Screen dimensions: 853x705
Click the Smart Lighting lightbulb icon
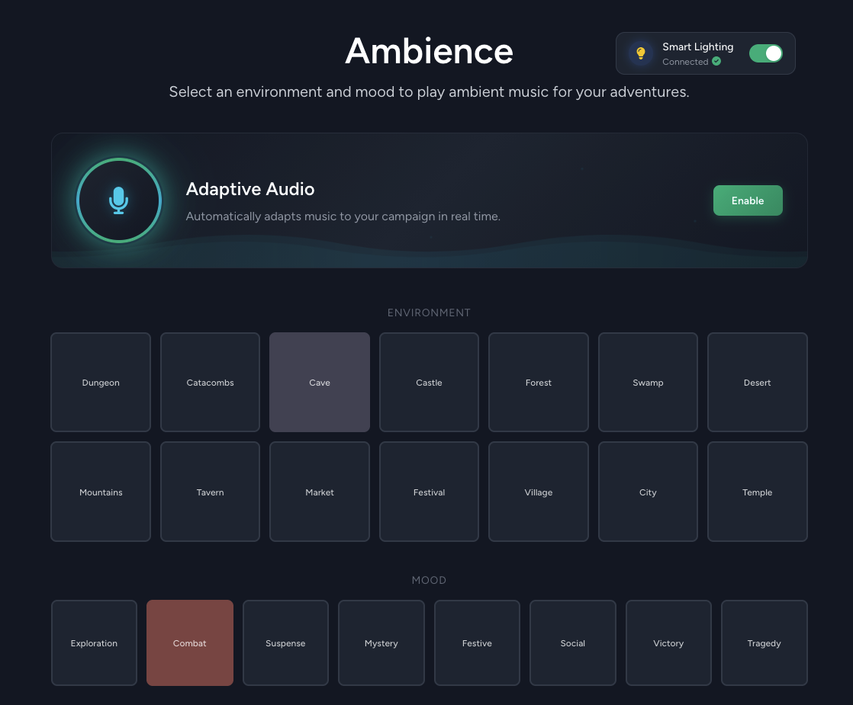click(x=641, y=53)
